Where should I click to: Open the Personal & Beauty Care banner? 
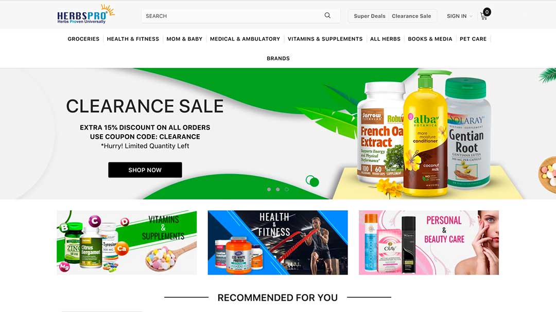(x=429, y=243)
